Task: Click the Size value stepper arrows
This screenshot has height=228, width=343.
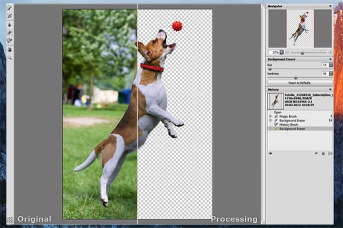Action: click(x=331, y=65)
